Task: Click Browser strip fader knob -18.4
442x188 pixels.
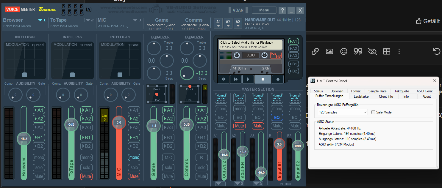Action: [24, 139]
